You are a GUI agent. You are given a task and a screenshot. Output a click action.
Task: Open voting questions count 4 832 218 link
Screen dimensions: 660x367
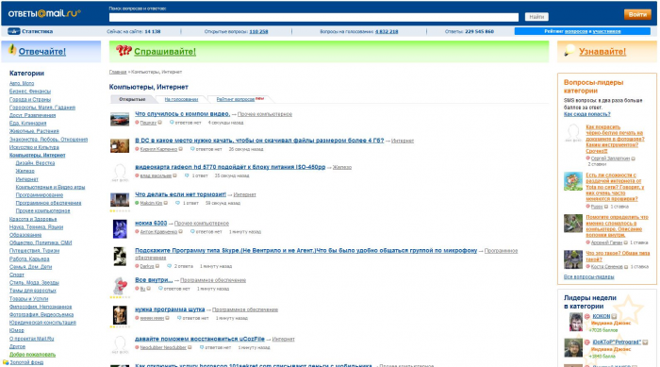coord(387,31)
